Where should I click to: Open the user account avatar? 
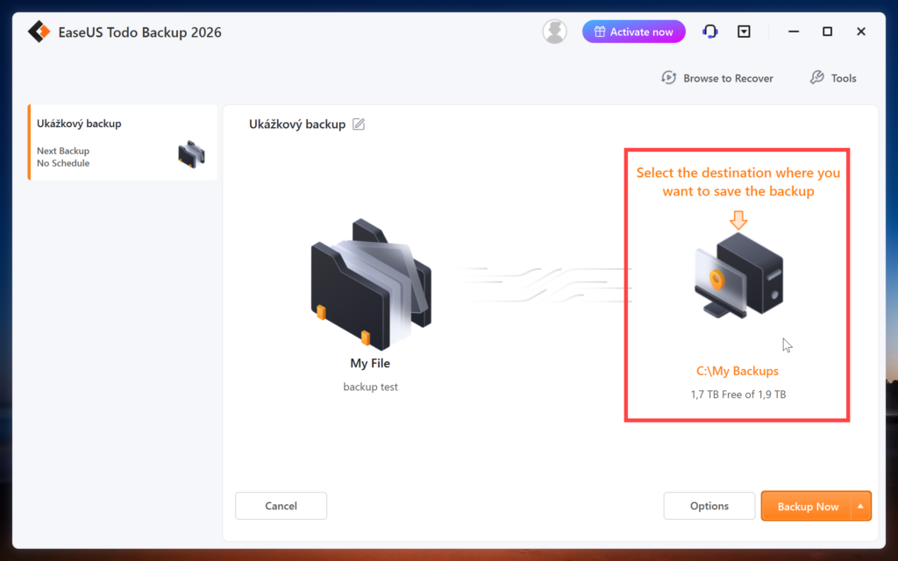click(554, 32)
